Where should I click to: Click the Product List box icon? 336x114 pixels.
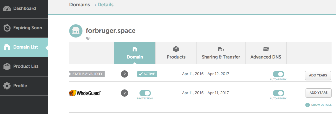7,67
